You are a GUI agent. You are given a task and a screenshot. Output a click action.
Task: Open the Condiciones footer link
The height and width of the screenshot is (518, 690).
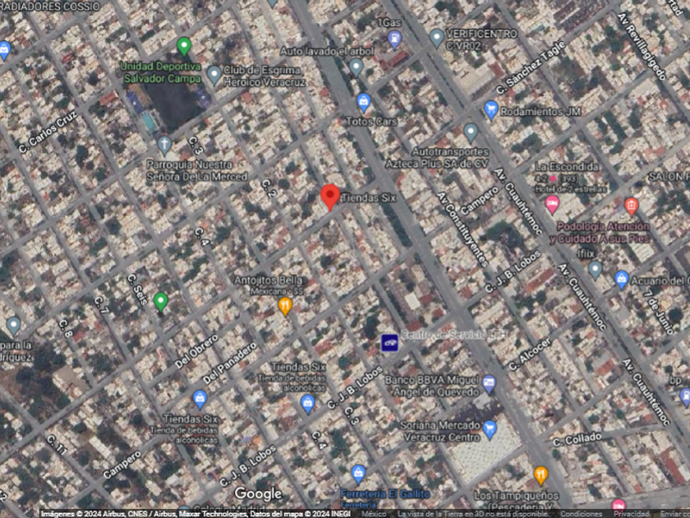580,514
